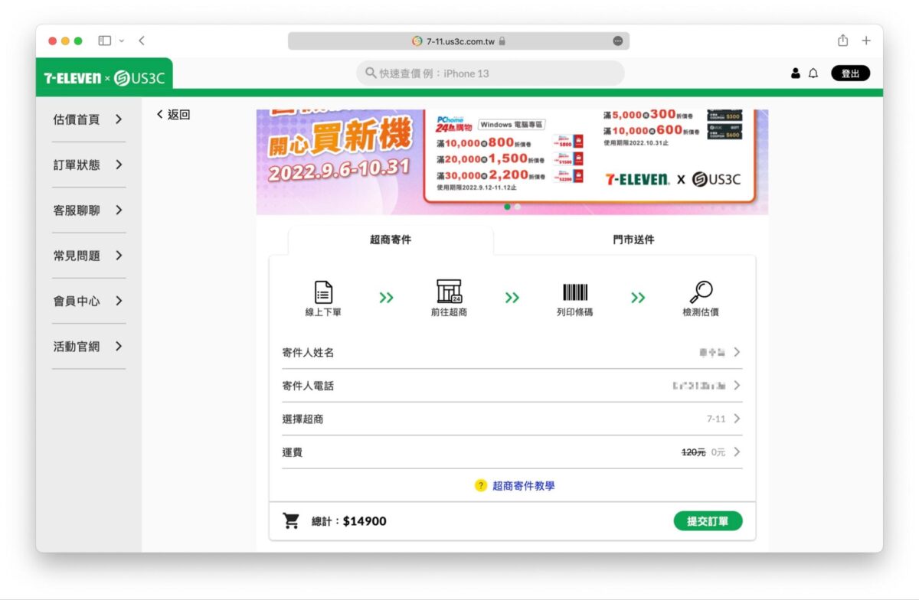Open 寄件人姓名 row chevron
This screenshot has height=600, width=919.
(737, 352)
